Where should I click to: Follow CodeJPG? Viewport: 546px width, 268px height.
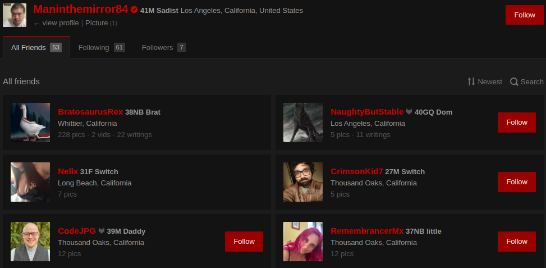[244, 242]
